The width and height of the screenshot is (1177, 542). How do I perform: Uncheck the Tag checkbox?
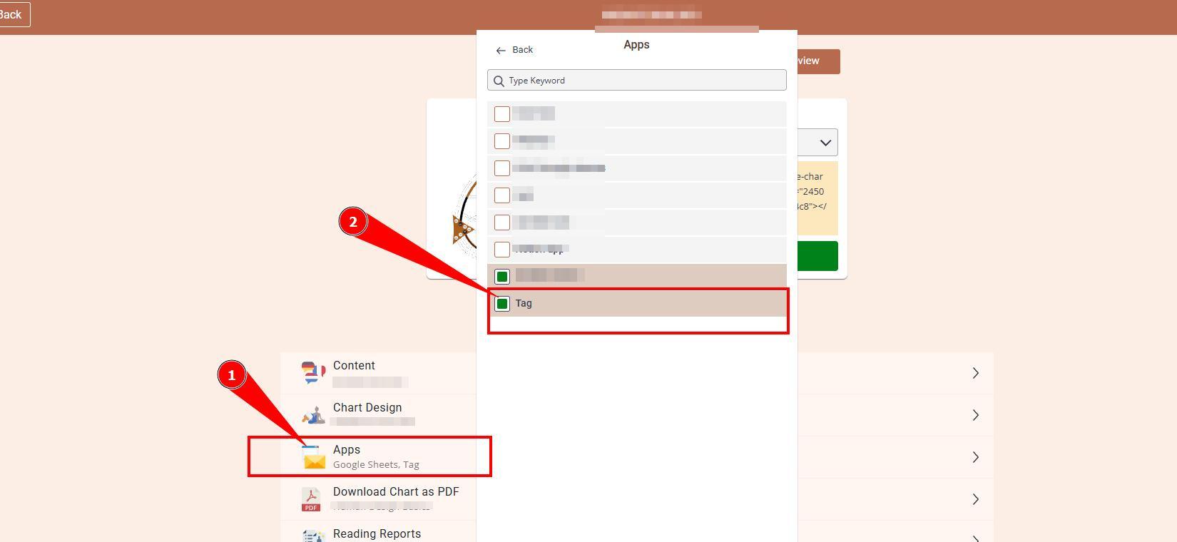tap(502, 304)
